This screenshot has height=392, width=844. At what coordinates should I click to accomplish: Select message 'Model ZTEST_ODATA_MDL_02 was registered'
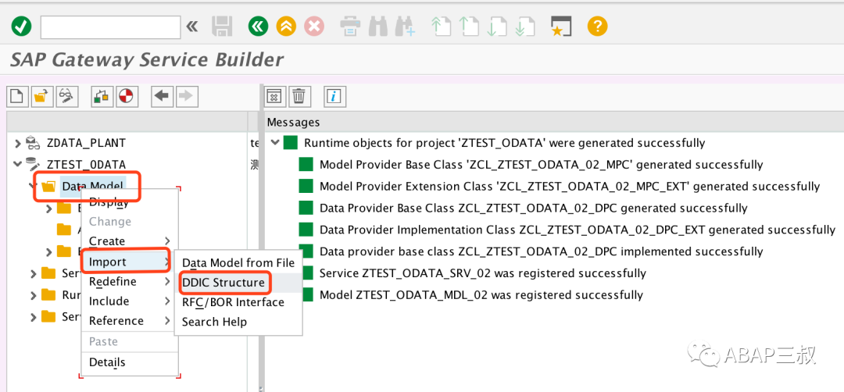point(481,295)
